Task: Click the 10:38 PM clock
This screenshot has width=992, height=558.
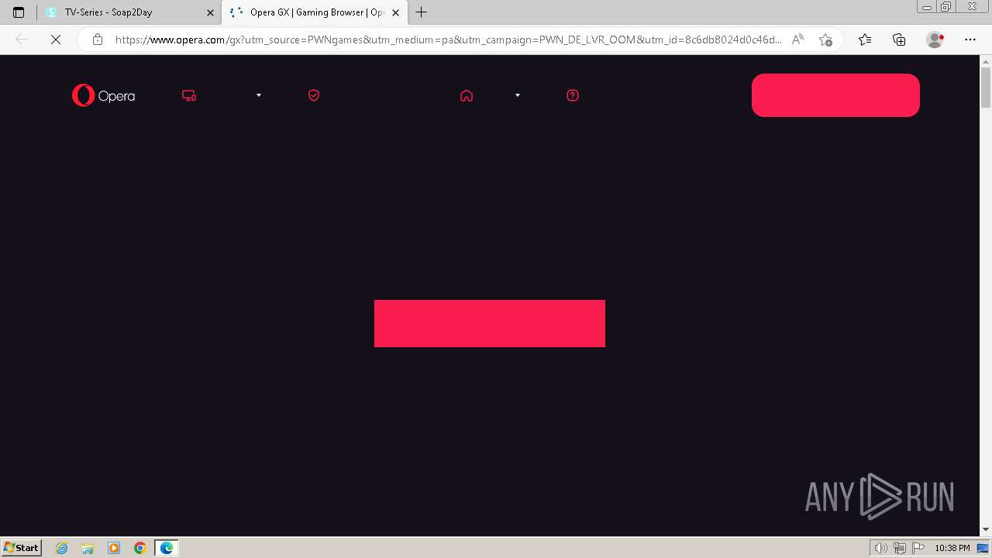Action: (952, 548)
